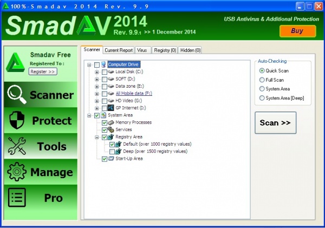
Task: Click the Registry Area icon
Action: pos(111,137)
